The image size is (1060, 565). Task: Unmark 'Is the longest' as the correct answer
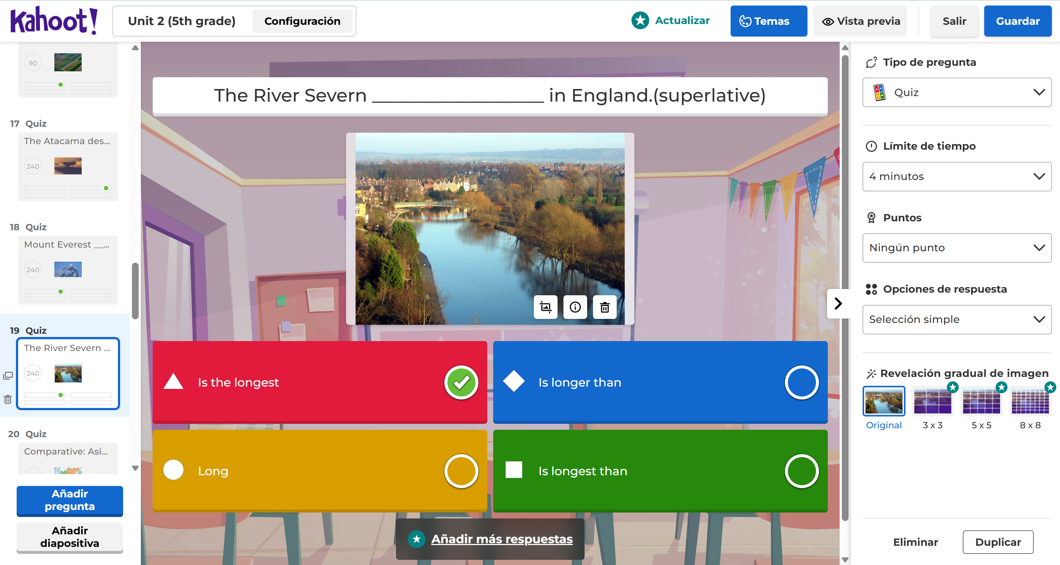tap(461, 382)
